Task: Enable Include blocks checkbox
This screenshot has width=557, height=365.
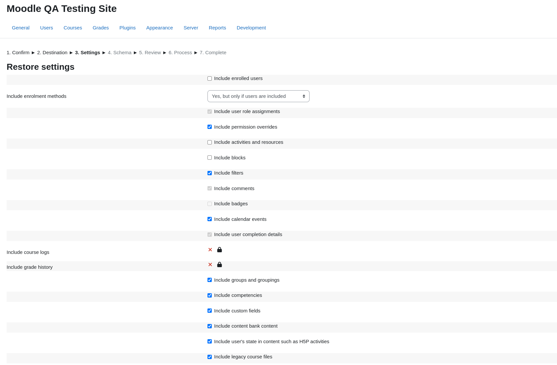Action: click(x=209, y=158)
